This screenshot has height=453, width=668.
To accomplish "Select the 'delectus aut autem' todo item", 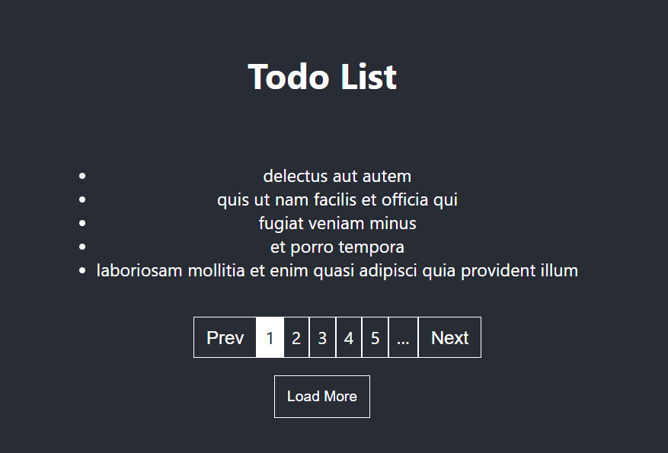I will pyautogui.click(x=337, y=177).
